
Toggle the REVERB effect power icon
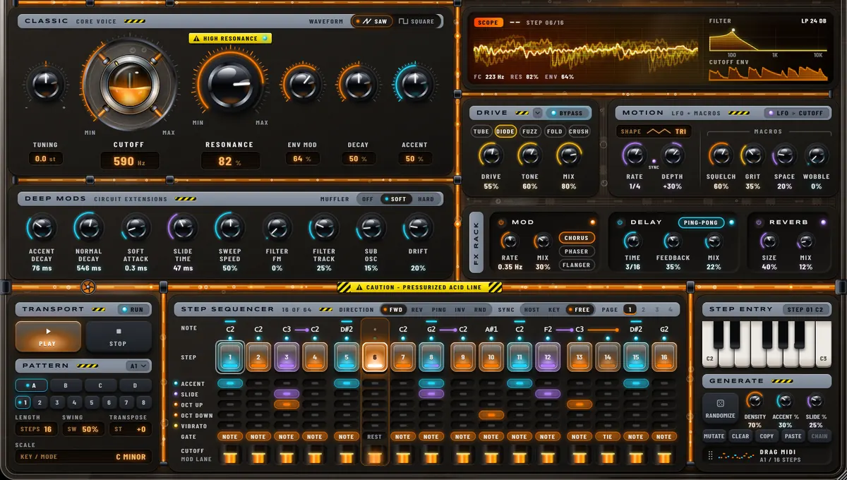tap(759, 222)
